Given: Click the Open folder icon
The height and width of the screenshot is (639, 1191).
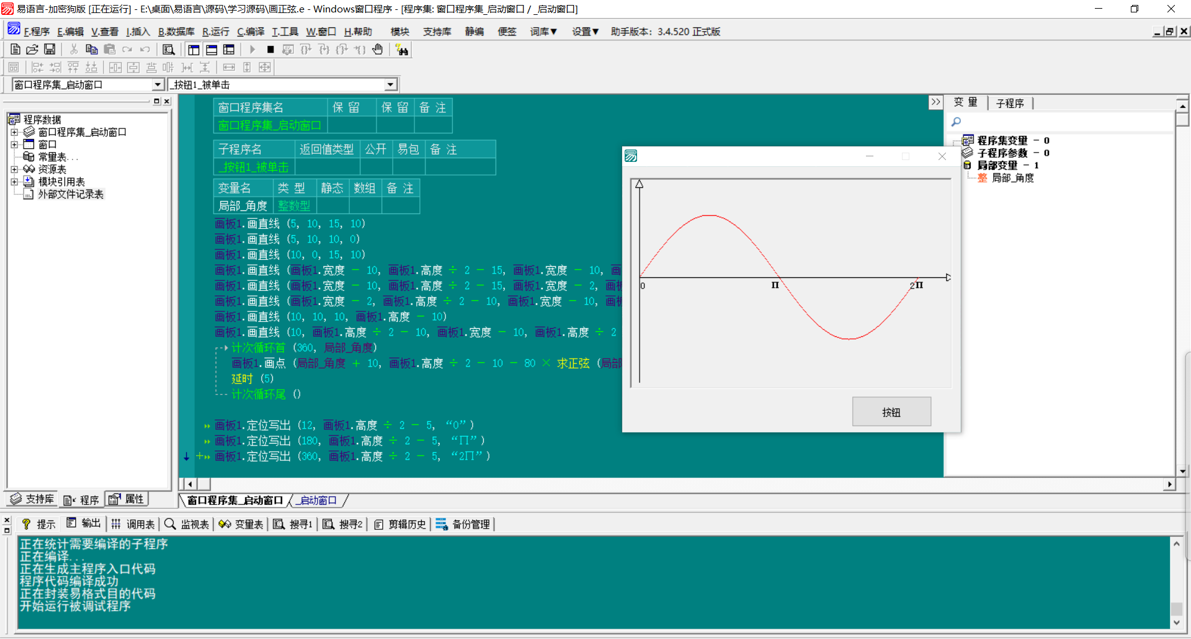Looking at the screenshot, I should click(x=32, y=50).
